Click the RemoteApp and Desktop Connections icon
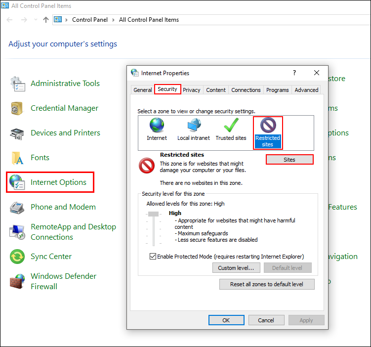The width and height of the screenshot is (371, 347). [x=17, y=232]
